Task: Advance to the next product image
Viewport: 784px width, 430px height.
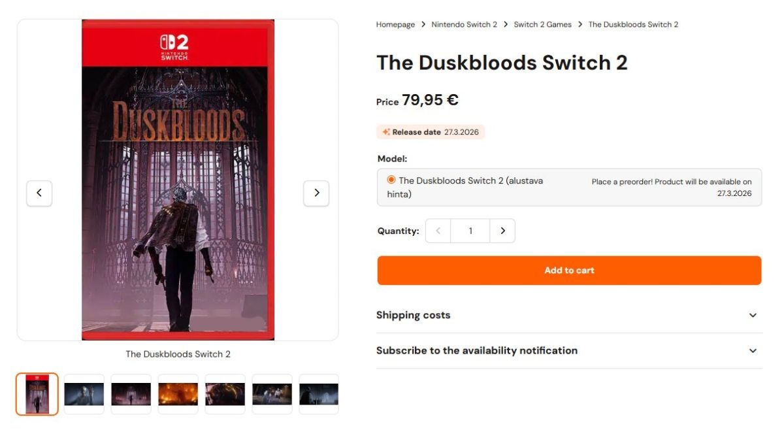Action: [x=316, y=193]
